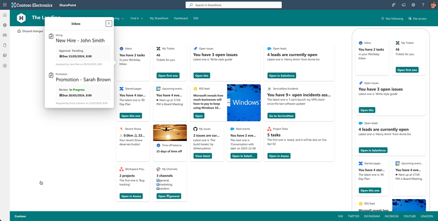Click the Confluence icon on main Starred pages card
The width and height of the screenshot is (438, 221).
122,89
